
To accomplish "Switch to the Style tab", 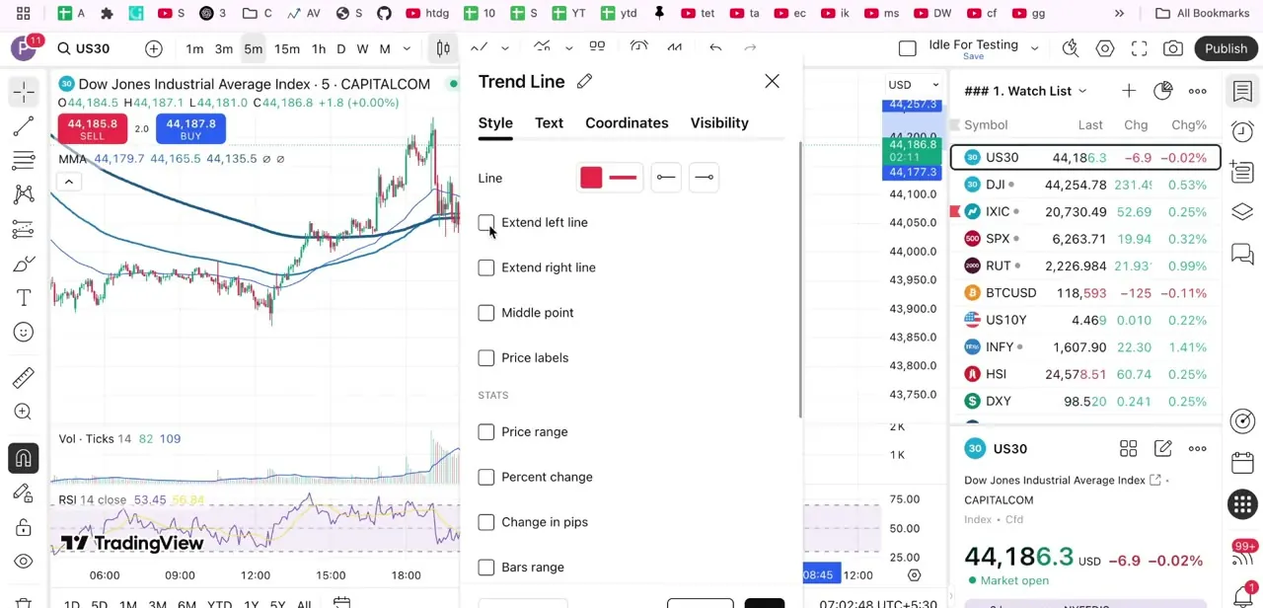I will pos(495,123).
